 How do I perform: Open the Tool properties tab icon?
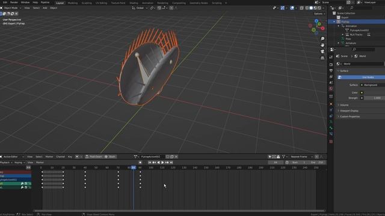click(x=331, y=57)
